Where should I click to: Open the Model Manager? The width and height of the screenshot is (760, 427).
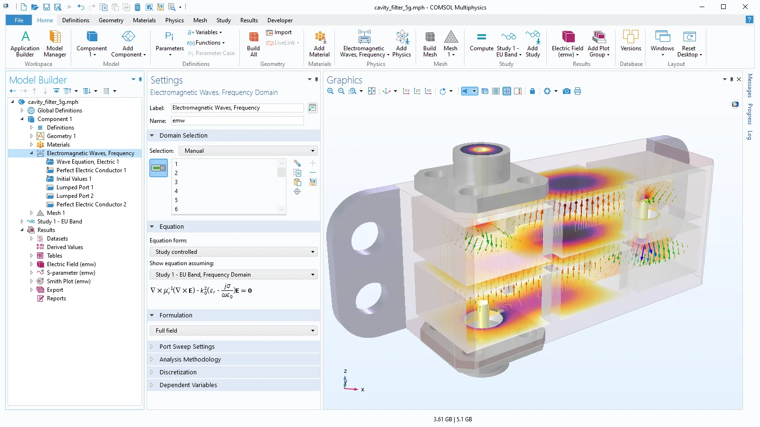(x=55, y=44)
